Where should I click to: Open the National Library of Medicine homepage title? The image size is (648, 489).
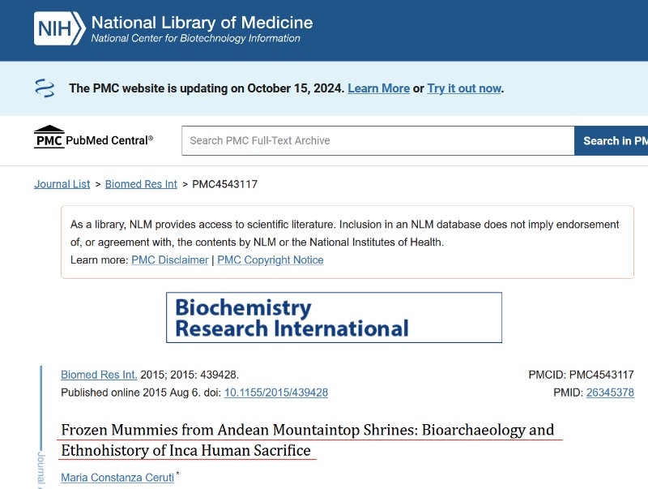pyautogui.click(x=202, y=23)
